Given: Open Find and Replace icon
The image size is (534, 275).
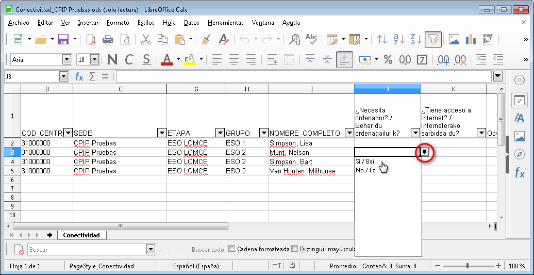Looking at the screenshot, I should (x=295, y=40).
